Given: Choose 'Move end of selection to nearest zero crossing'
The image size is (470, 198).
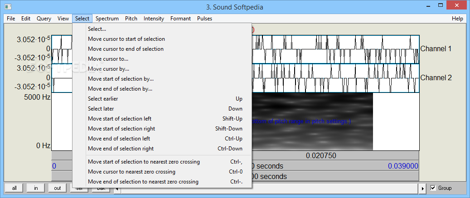Looking at the screenshot, I should coord(162,182).
